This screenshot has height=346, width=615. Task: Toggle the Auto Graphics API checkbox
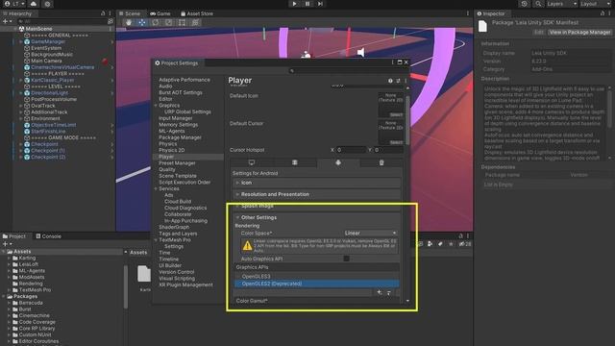tap(346, 259)
